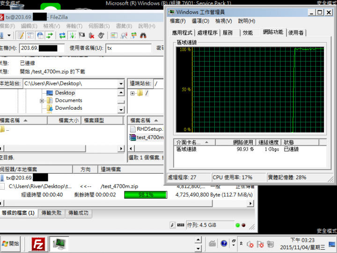Select RHDSetup file in remote list
Viewport: 337px width, 253px height.
pyautogui.click(x=147, y=129)
